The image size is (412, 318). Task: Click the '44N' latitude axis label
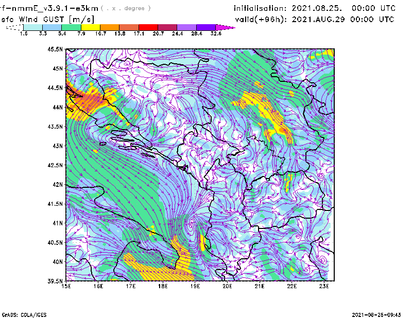58,107
